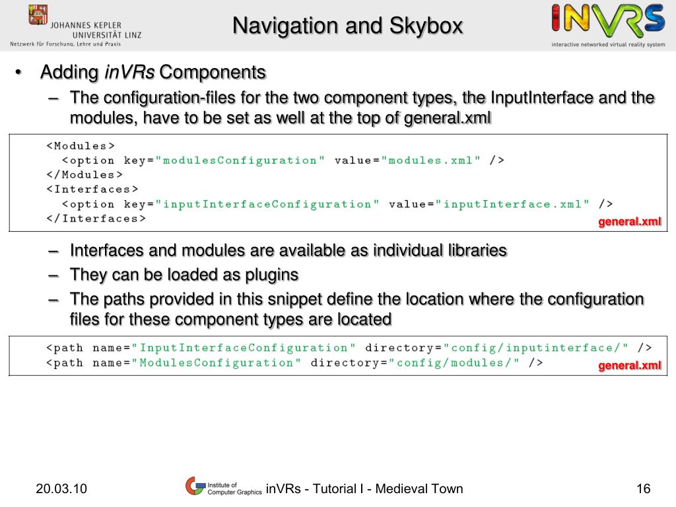The height and width of the screenshot is (507, 676).
Task: Click the red general.xml label in first code box
Action: tap(629, 222)
